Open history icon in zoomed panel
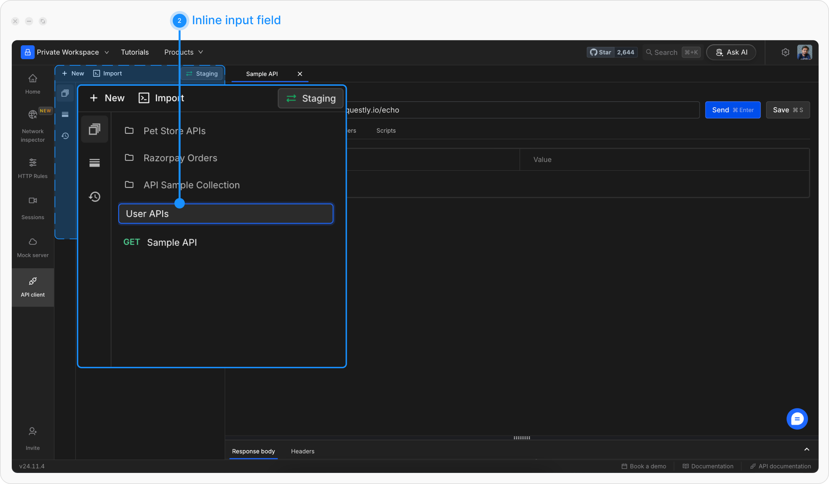The width and height of the screenshot is (829, 484). [94, 197]
